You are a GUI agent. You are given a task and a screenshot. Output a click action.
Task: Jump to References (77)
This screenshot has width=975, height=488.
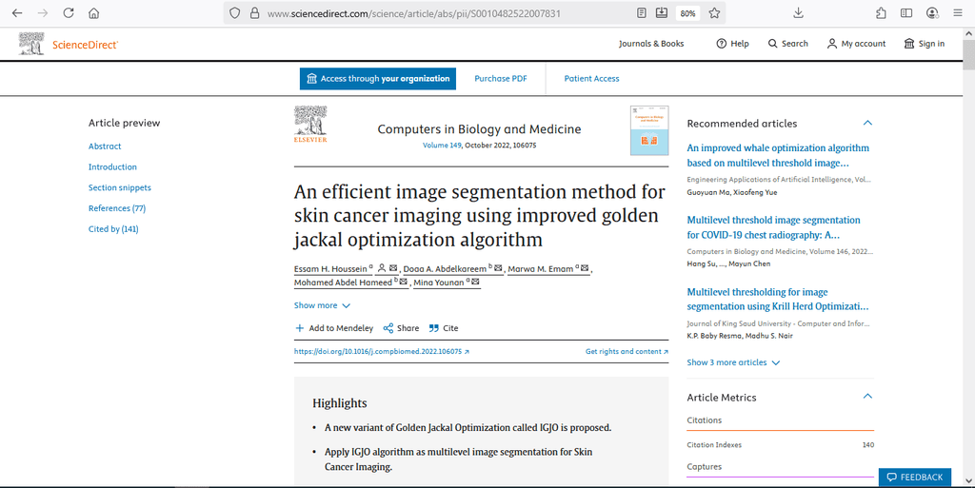pyautogui.click(x=117, y=208)
